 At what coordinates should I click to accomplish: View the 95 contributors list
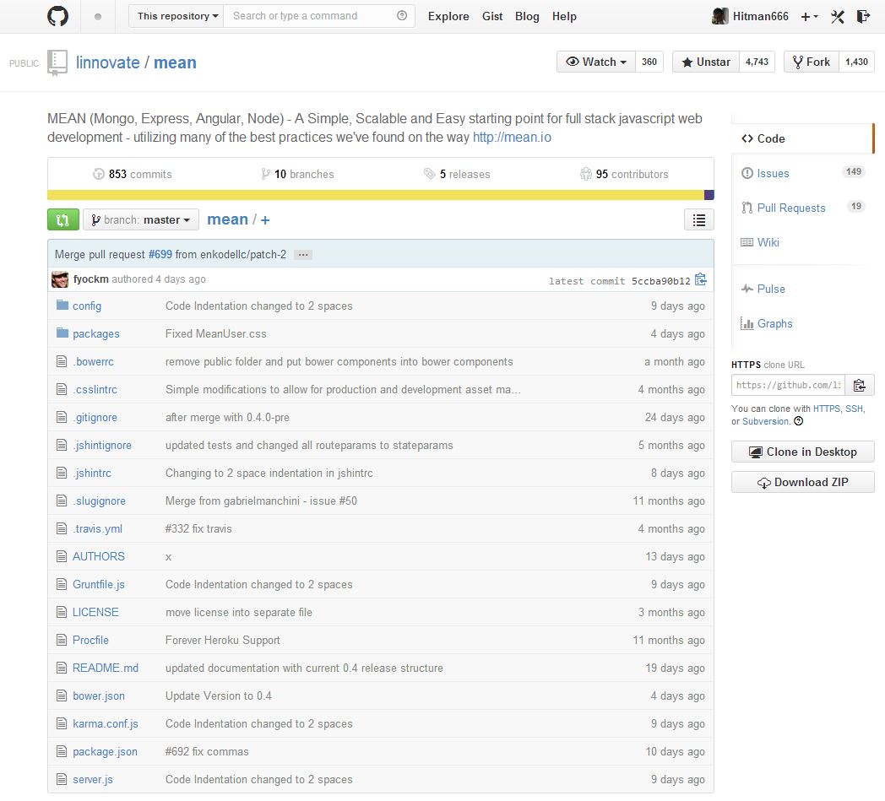[x=624, y=175]
